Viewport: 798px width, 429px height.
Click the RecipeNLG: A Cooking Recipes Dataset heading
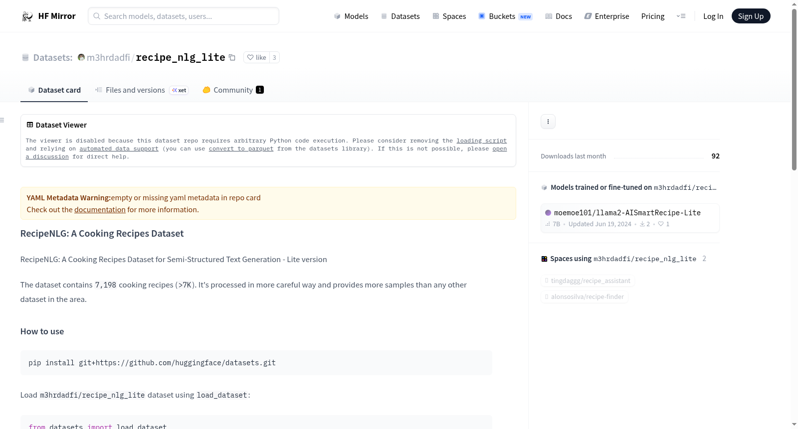(102, 234)
